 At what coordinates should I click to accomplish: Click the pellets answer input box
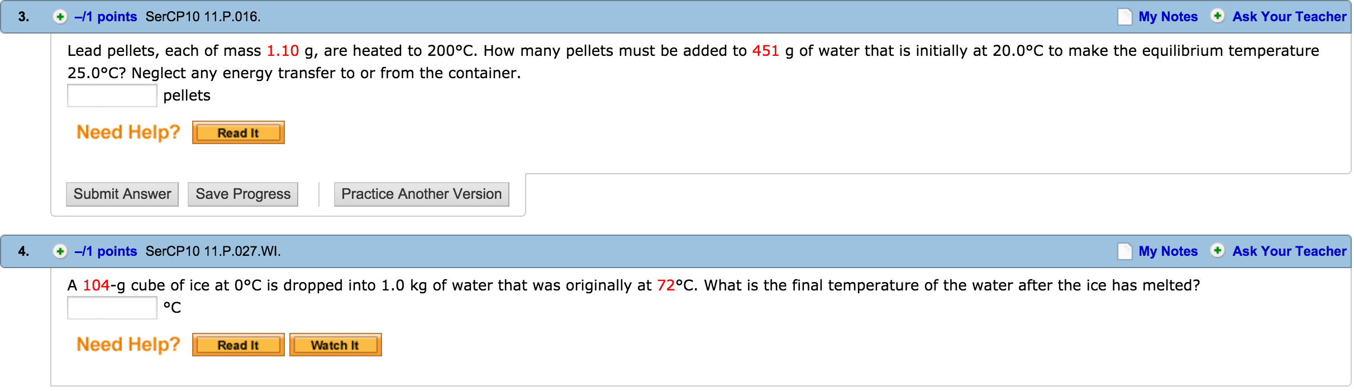point(112,96)
